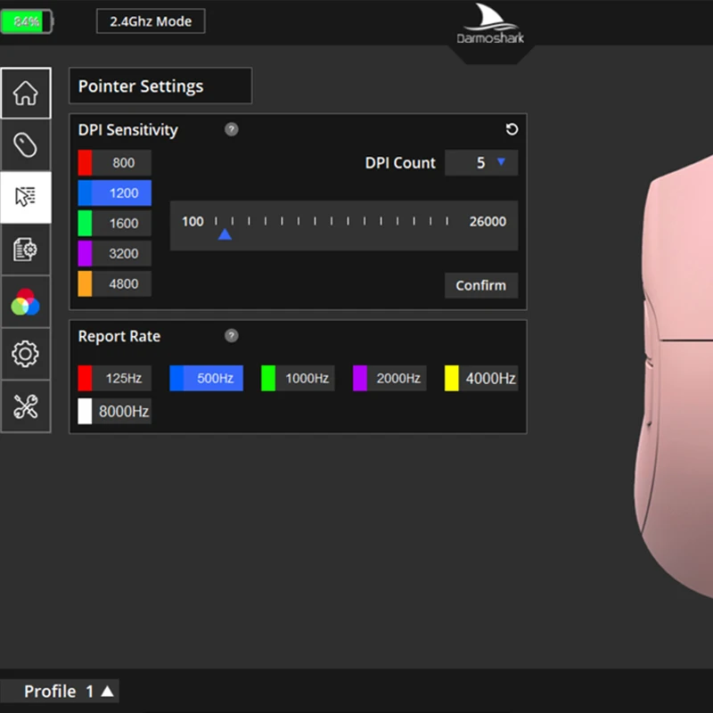
Task: Click the purple swatch beside 3200 DPI
Action: coord(85,253)
